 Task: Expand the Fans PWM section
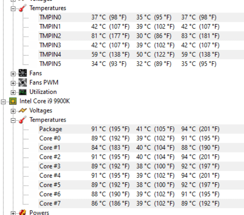[13, 83]
